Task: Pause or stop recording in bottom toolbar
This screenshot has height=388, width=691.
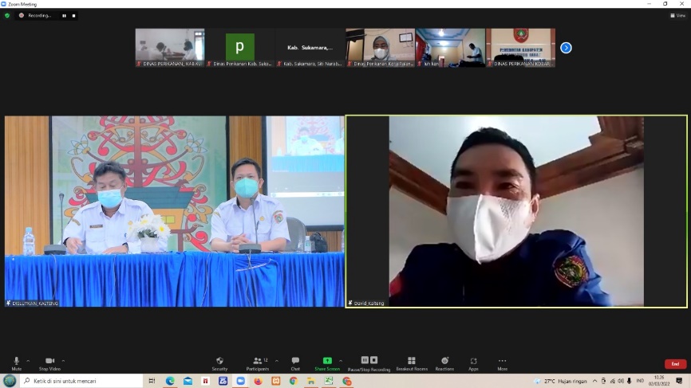Action: (x=369, y=363)
